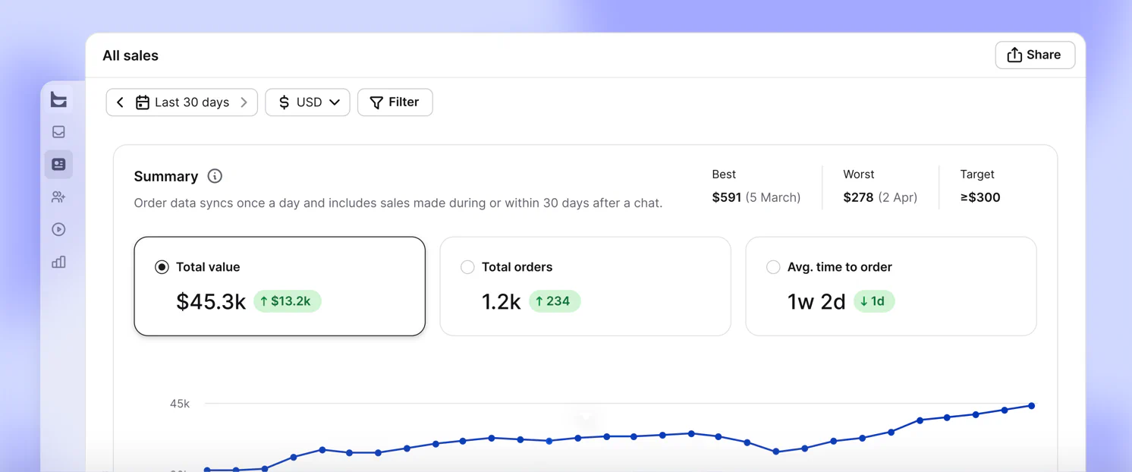Open the Filter button
Image resolution: width=1132 pixels, height=472 pixels.
(x=395, y=102)
